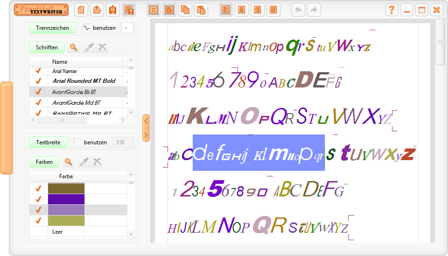Enable the Textbreite benutzen checkbox
This screenshot has width=448, height=256.
78,142
